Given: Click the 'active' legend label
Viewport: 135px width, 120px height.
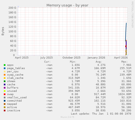Looking at the screenshot, I should [x=12, y=107].
